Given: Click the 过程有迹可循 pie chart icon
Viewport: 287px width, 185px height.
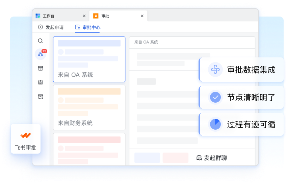Looking at the screenshot, I should point(215,124).
